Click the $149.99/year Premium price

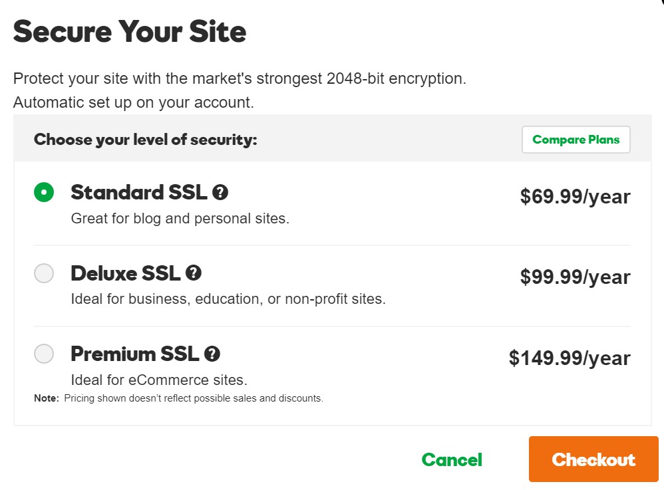tap(570, 358)
